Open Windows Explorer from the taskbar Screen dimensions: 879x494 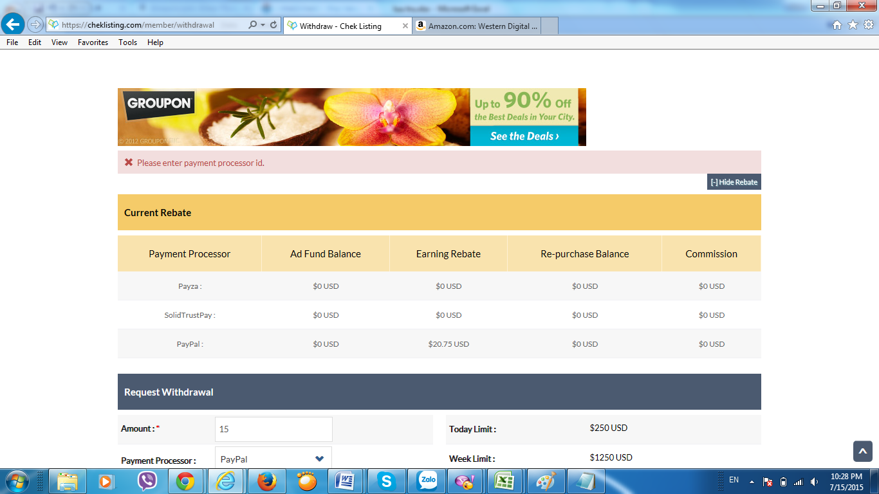(68, 481)
